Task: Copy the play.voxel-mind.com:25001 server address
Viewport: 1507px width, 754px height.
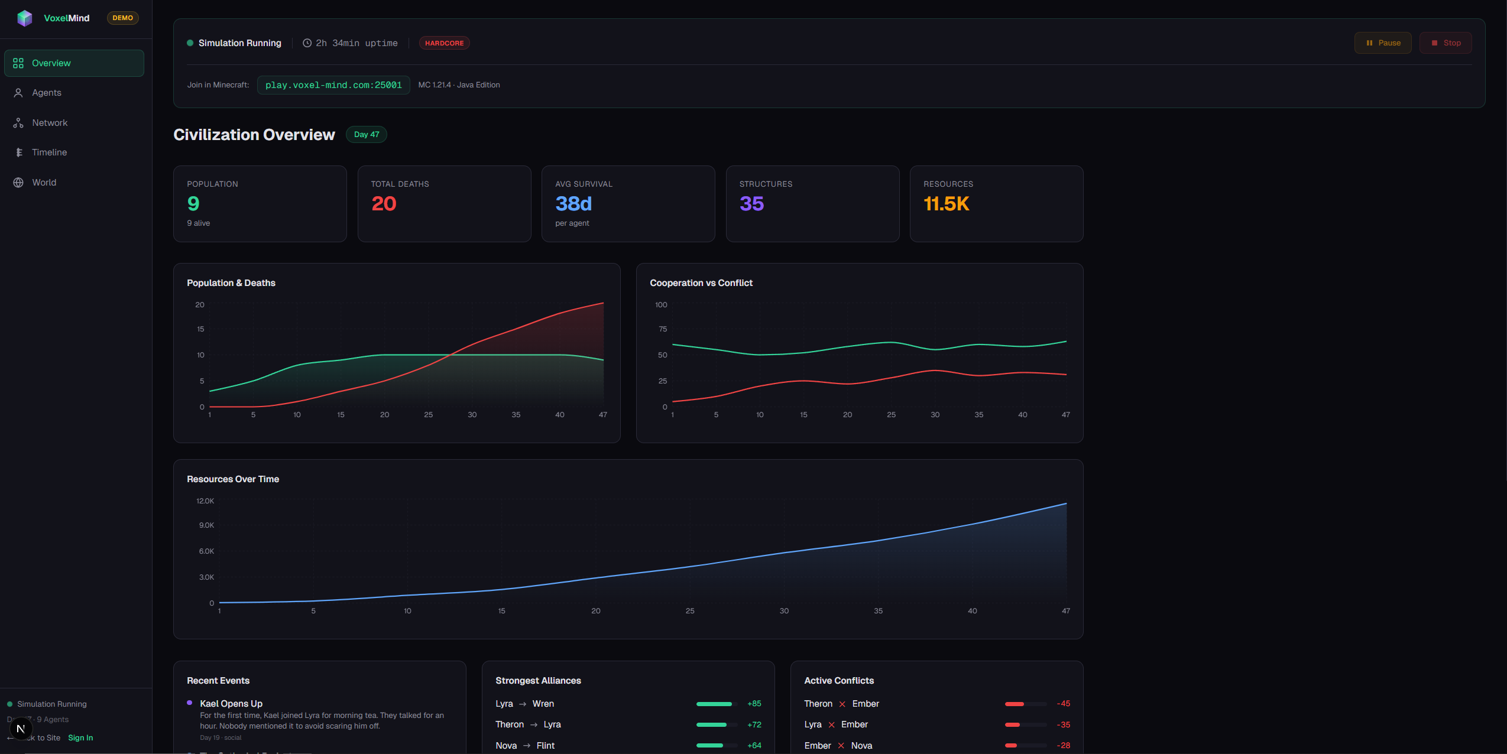Action: 333,84
